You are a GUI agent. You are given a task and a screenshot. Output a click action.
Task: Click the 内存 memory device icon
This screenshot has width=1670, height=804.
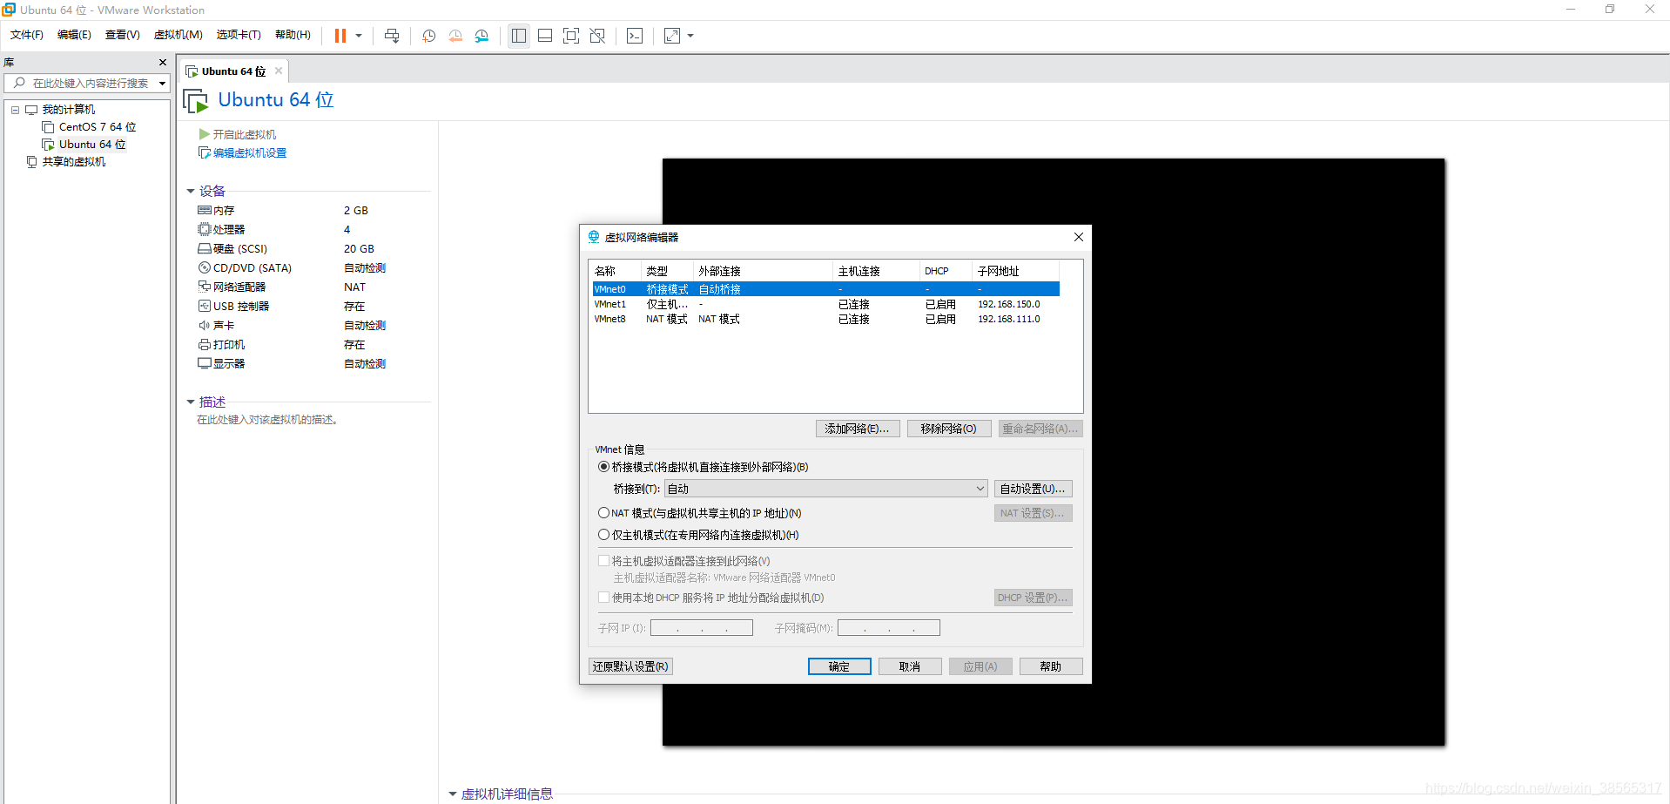point(204,210)
